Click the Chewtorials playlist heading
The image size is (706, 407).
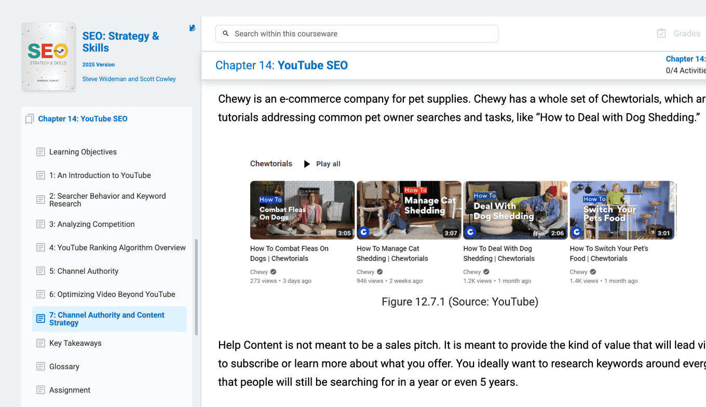pyautogui.click(x=271, y=164)
